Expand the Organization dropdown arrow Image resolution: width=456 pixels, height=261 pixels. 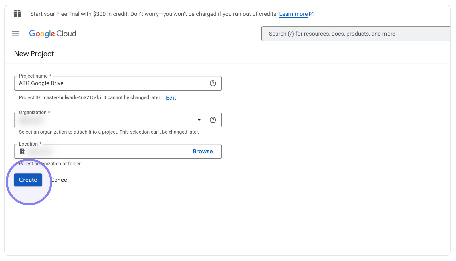pyautogui.click(x=199, y=120)
